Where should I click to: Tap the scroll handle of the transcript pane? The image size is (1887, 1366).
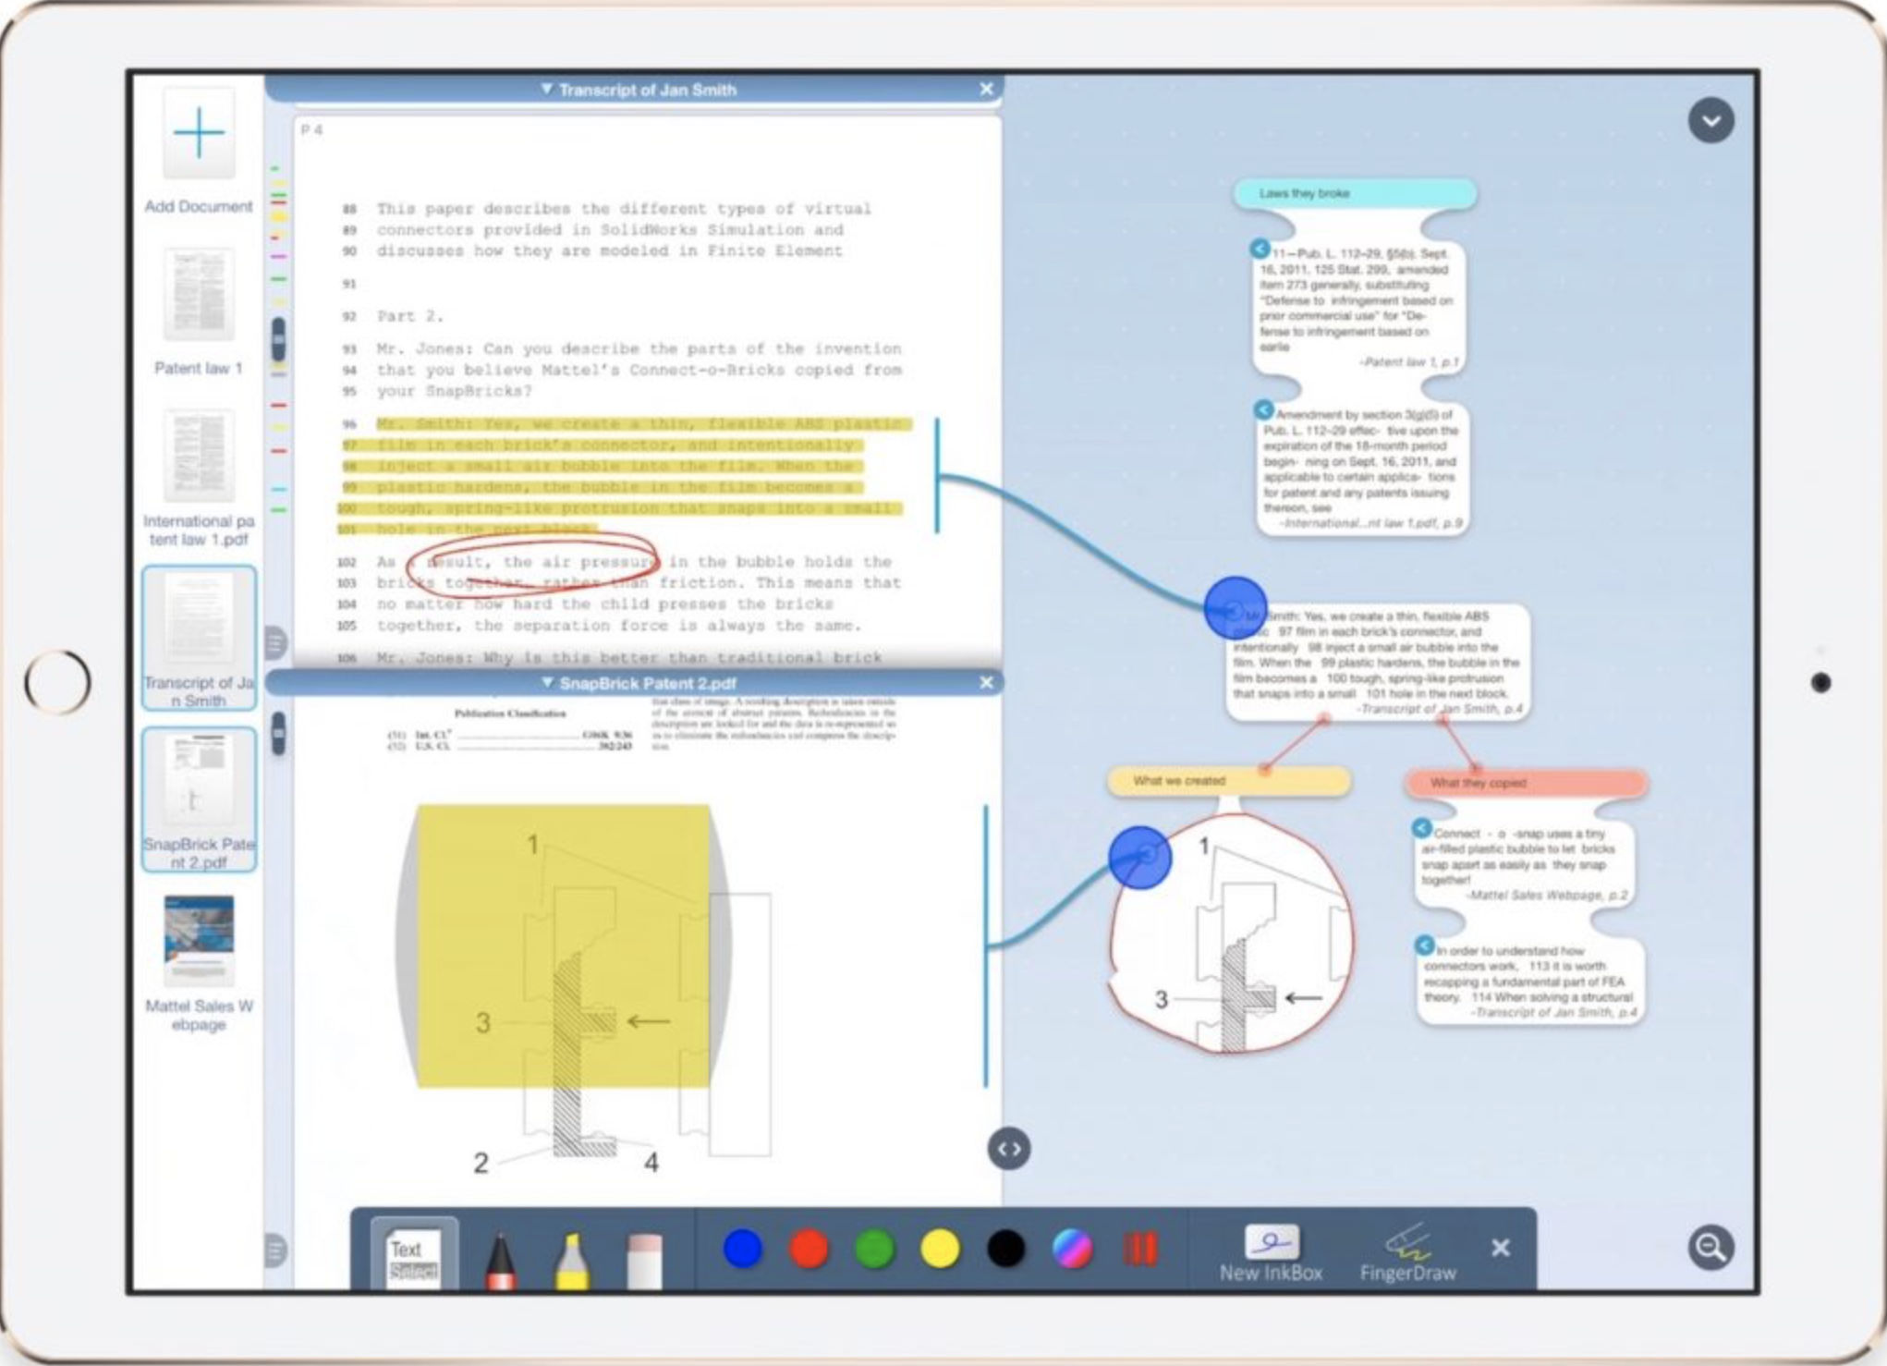pos(278,339)
